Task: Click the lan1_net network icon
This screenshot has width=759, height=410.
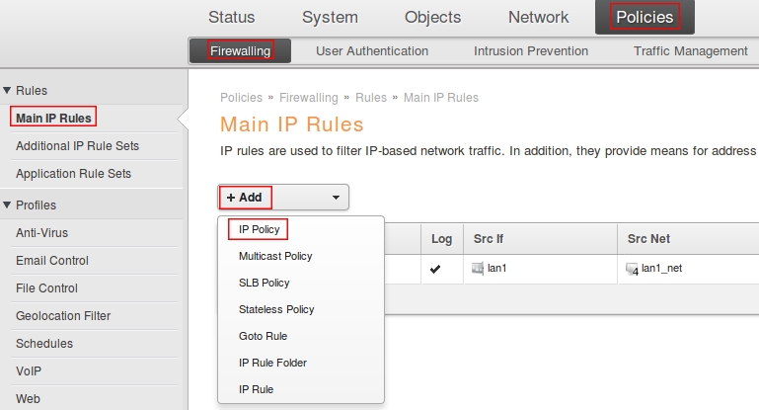Action: tap(633, 268)
